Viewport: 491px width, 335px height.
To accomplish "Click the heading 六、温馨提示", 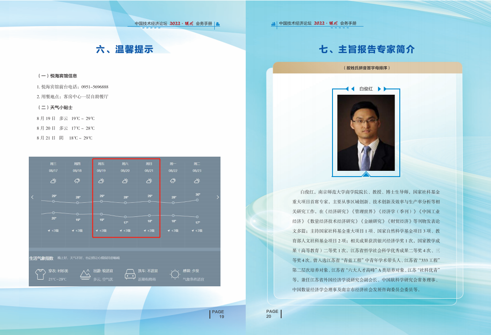I will [124, 49].
